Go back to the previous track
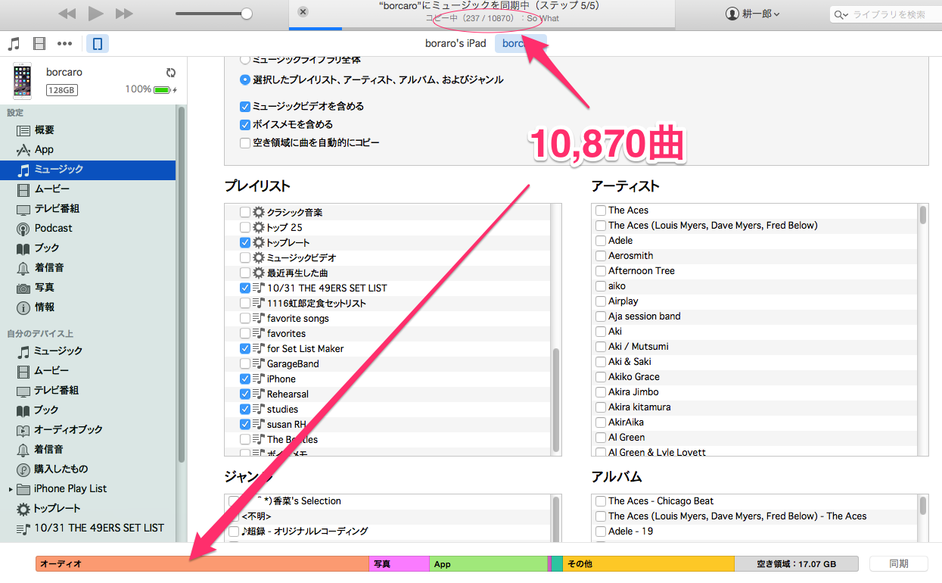The width and height of the screenshot is (942, 583). (67, 14)
